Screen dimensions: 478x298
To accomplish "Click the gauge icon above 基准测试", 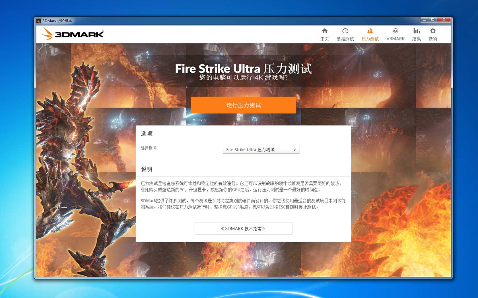I will point(345,31).
